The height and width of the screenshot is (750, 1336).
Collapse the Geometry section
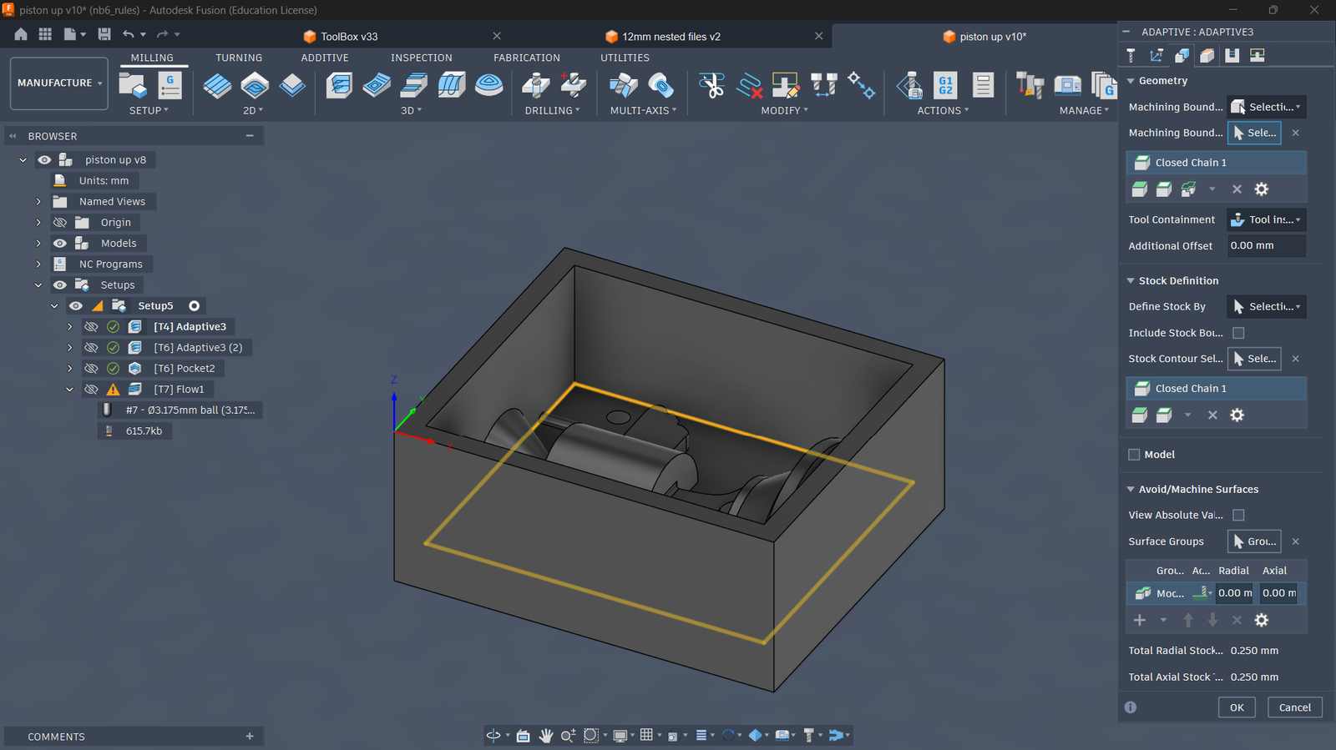[x=1131, y=81]
